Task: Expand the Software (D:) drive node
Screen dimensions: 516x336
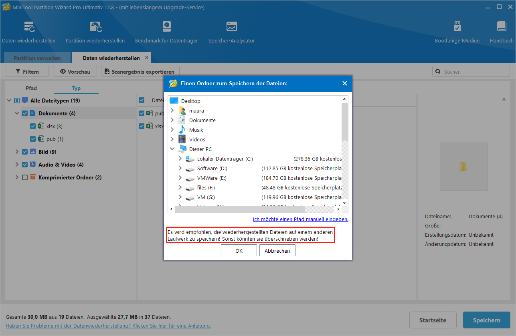Action: (180, 168)
